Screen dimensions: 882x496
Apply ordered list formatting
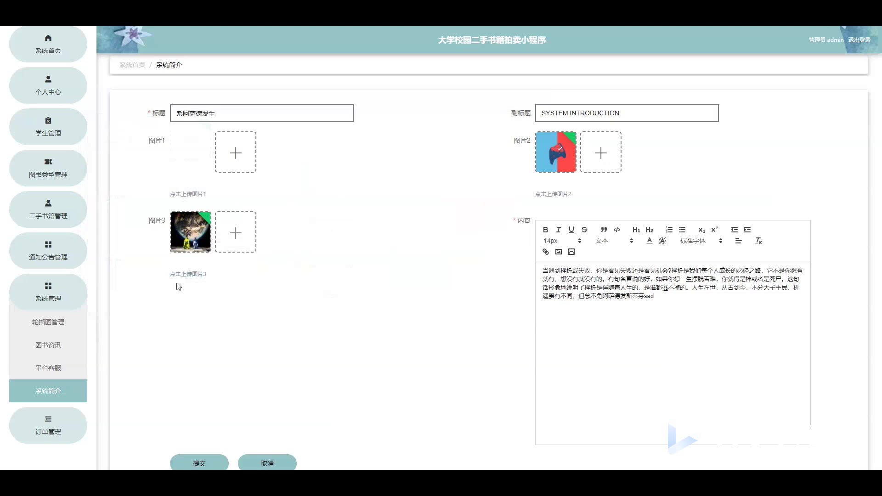coord(669,230)
